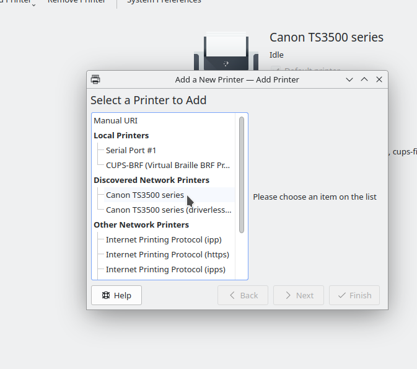Viewport: 417px width, 369px height.
Task: Minimize the Add Printer dialog
Action: (349, 79)
